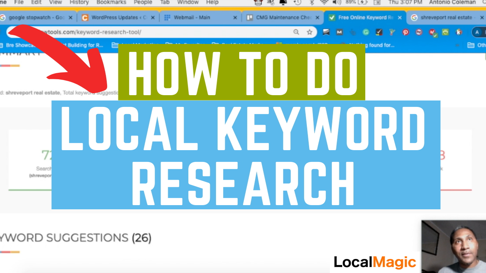Switch to the CMG Maintenance tab
The height and width of the screenshot is (273, 486).
(x=282, y=17)
